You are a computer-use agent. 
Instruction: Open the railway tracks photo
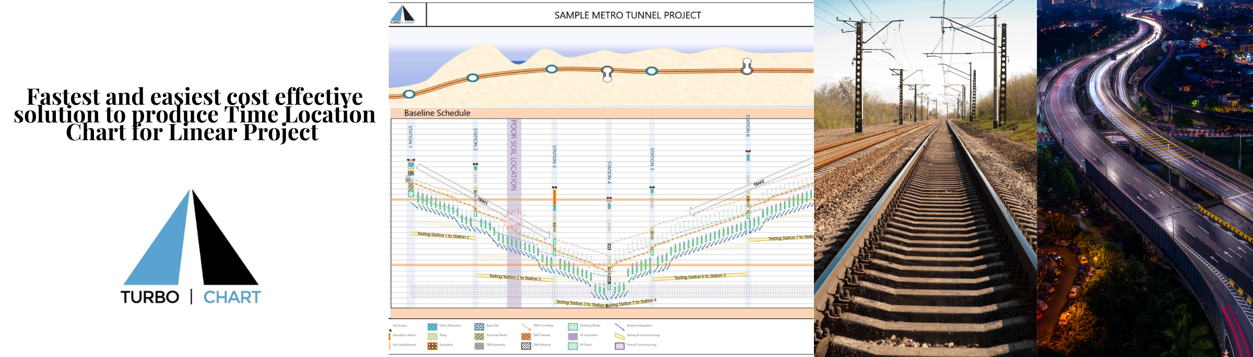(925, 178)
